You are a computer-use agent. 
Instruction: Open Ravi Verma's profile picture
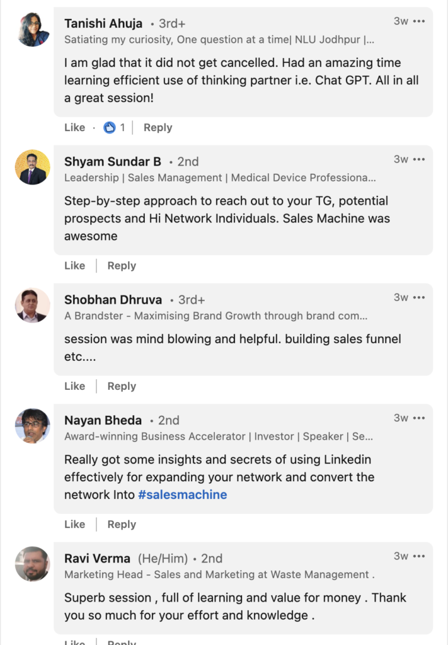33,564
